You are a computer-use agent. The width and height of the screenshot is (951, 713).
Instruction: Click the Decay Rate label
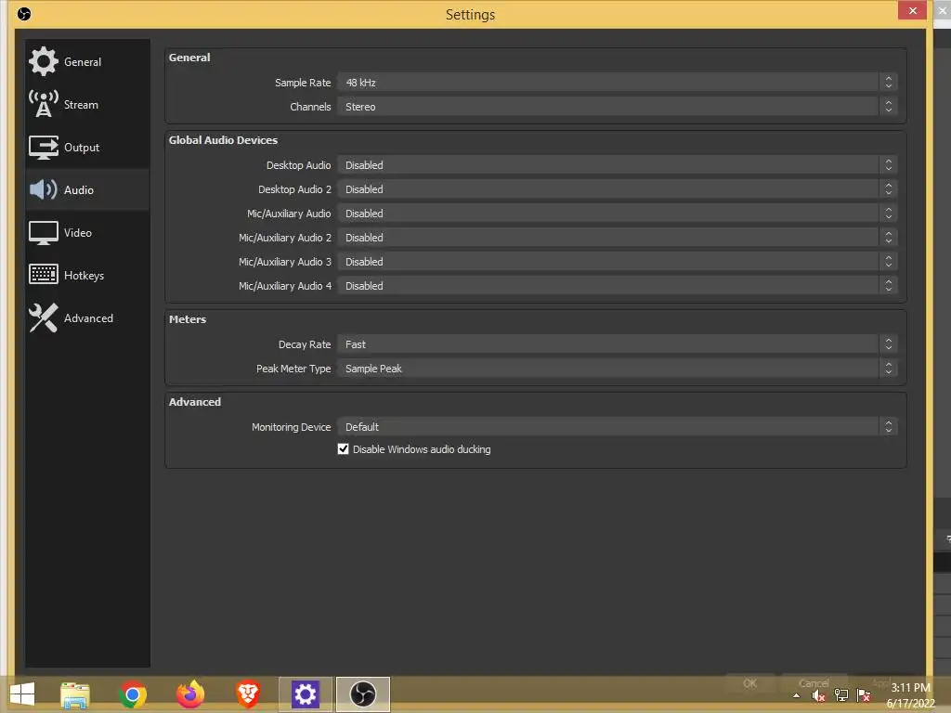coord(305,344)
